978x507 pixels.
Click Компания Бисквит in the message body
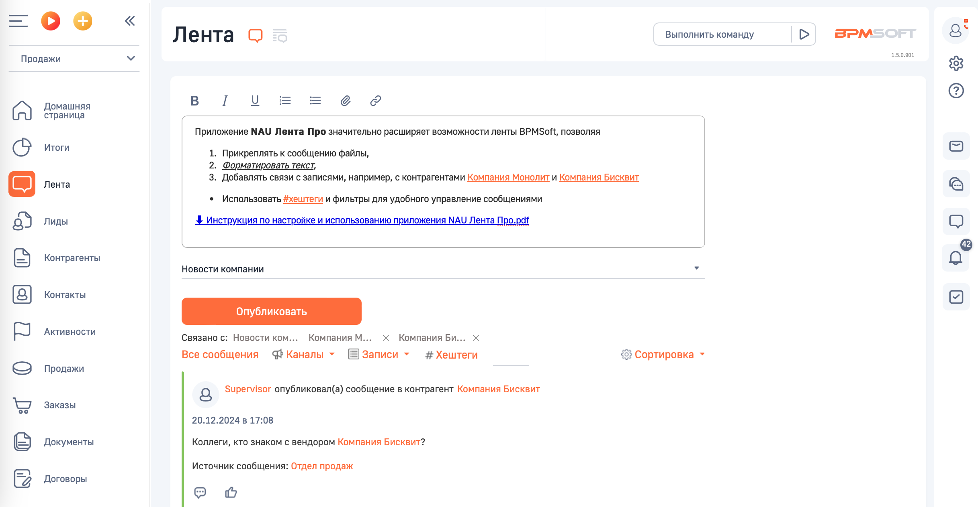[x=379, y=442]
